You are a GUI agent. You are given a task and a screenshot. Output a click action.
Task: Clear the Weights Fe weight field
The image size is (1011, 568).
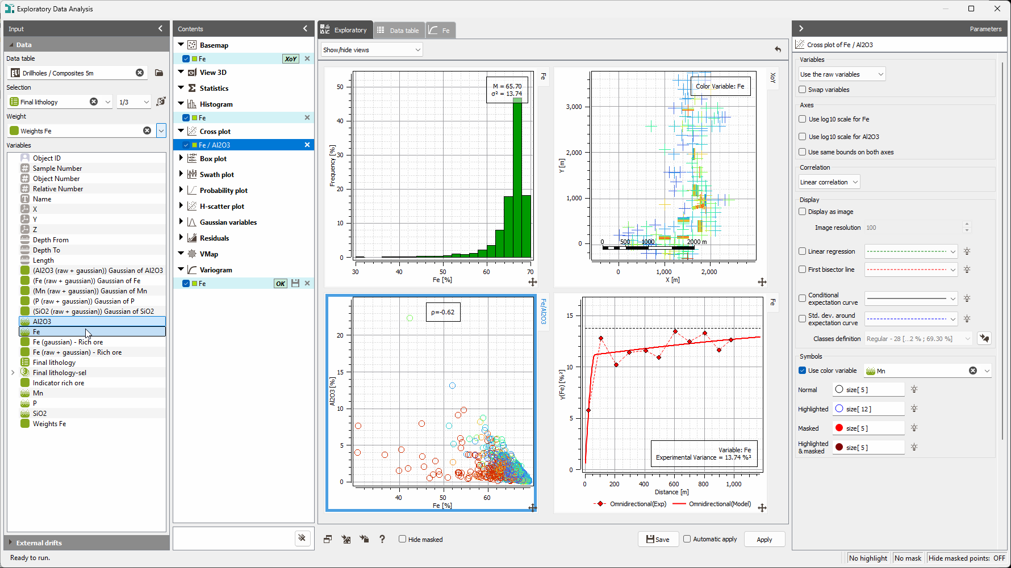point(147,131)
